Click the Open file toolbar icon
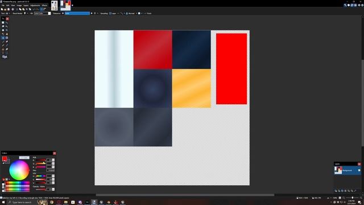The width and height of the screenshot is (364, 205). (x=5, y=9)
